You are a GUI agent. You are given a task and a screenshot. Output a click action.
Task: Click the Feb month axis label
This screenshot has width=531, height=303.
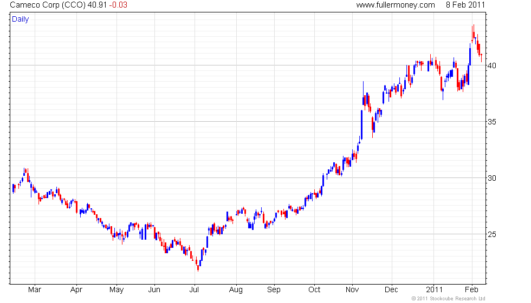pyautogui.click(x=471, y=289)
